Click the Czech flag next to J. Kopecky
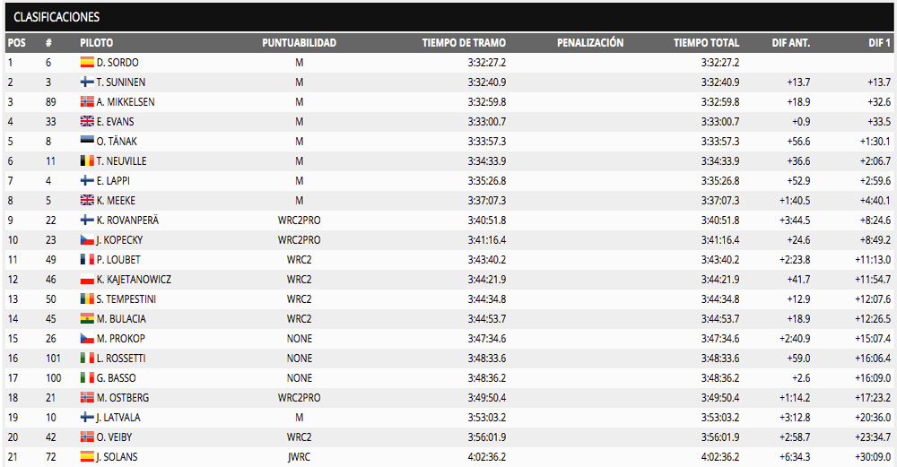The image size is (897, 467). (x=87, y=240)
